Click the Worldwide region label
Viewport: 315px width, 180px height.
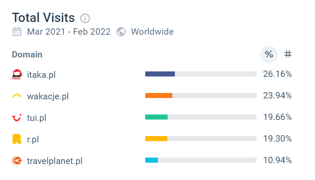(x=152, y=32)
